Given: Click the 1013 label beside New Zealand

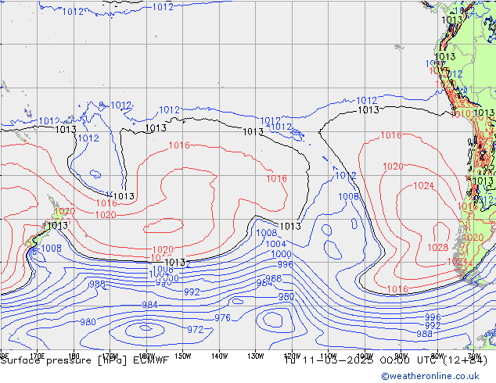Looking at the screenshot, I should 58,226.
